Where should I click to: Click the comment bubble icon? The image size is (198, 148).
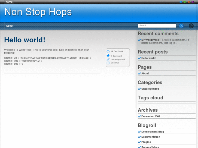pyautogui.click(x=108, y=55)
